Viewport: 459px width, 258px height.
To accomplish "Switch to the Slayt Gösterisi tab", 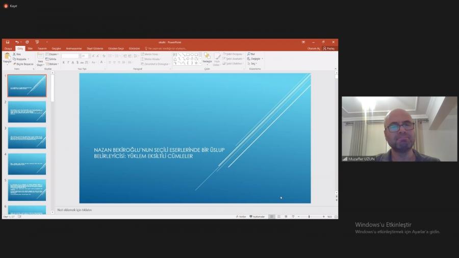I will pyautogui.click(x=95, y=48).
